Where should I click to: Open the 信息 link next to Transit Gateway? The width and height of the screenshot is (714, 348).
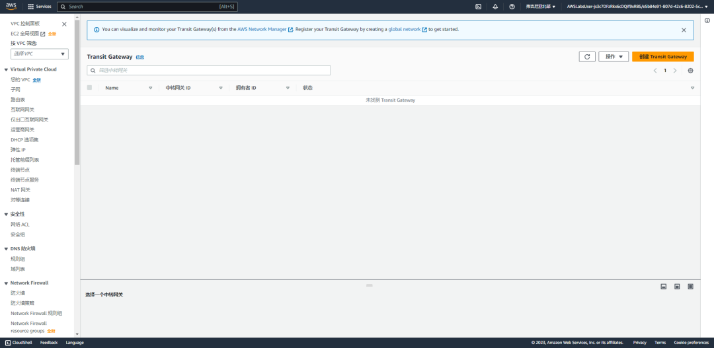(139, 57)
